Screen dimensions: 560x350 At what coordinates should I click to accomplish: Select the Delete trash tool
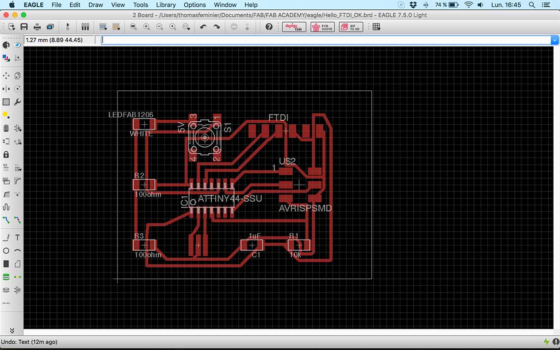(x=6, y=128)
